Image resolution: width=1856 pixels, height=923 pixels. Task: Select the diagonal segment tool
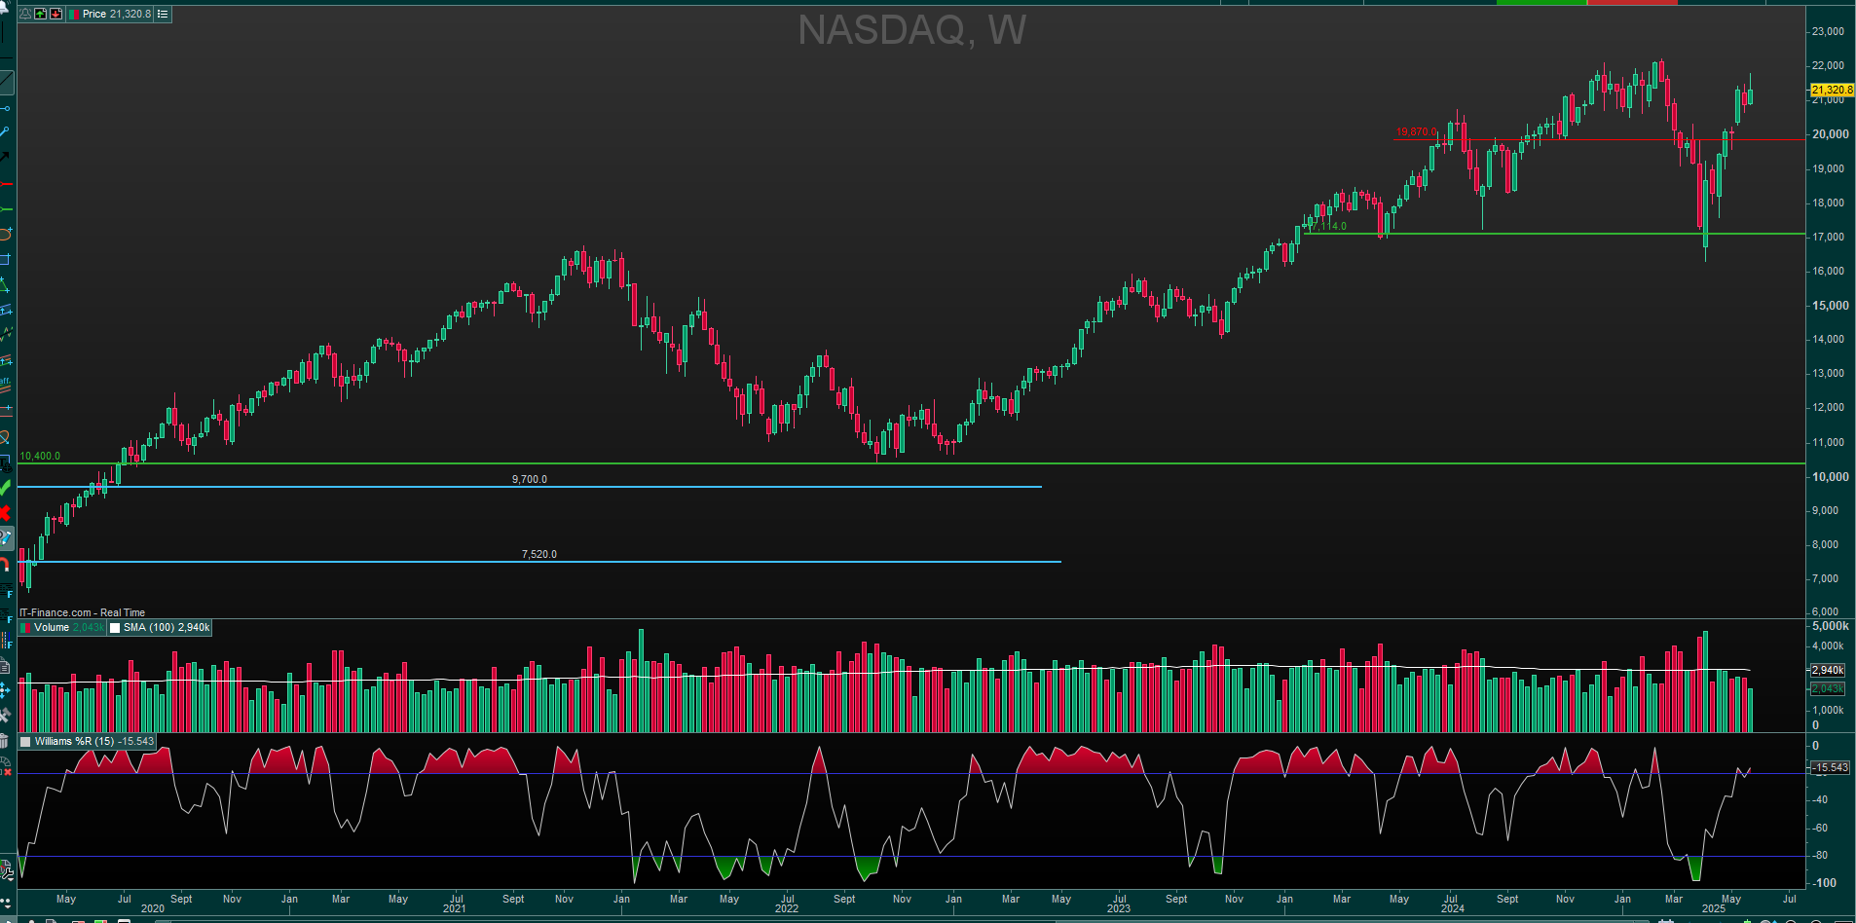[5, 131]
